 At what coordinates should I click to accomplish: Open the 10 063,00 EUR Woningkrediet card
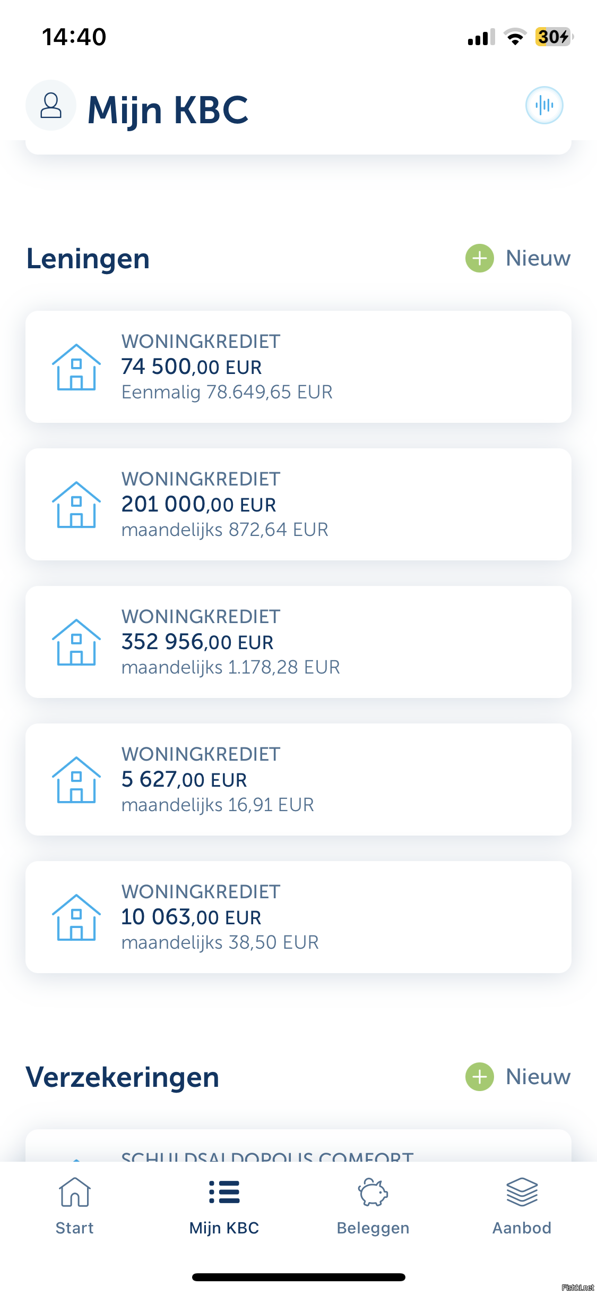tap(298, 917)
